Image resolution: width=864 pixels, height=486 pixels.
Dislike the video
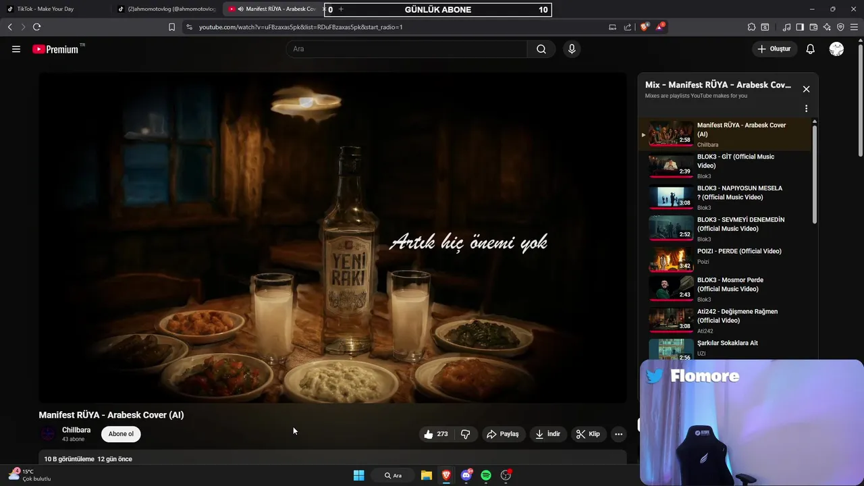tap(466, 434)
